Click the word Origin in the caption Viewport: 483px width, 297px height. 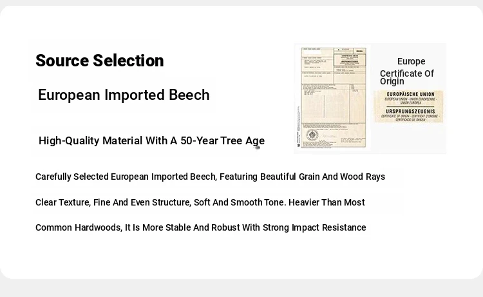pyautogui.click(x=392, y=82)
